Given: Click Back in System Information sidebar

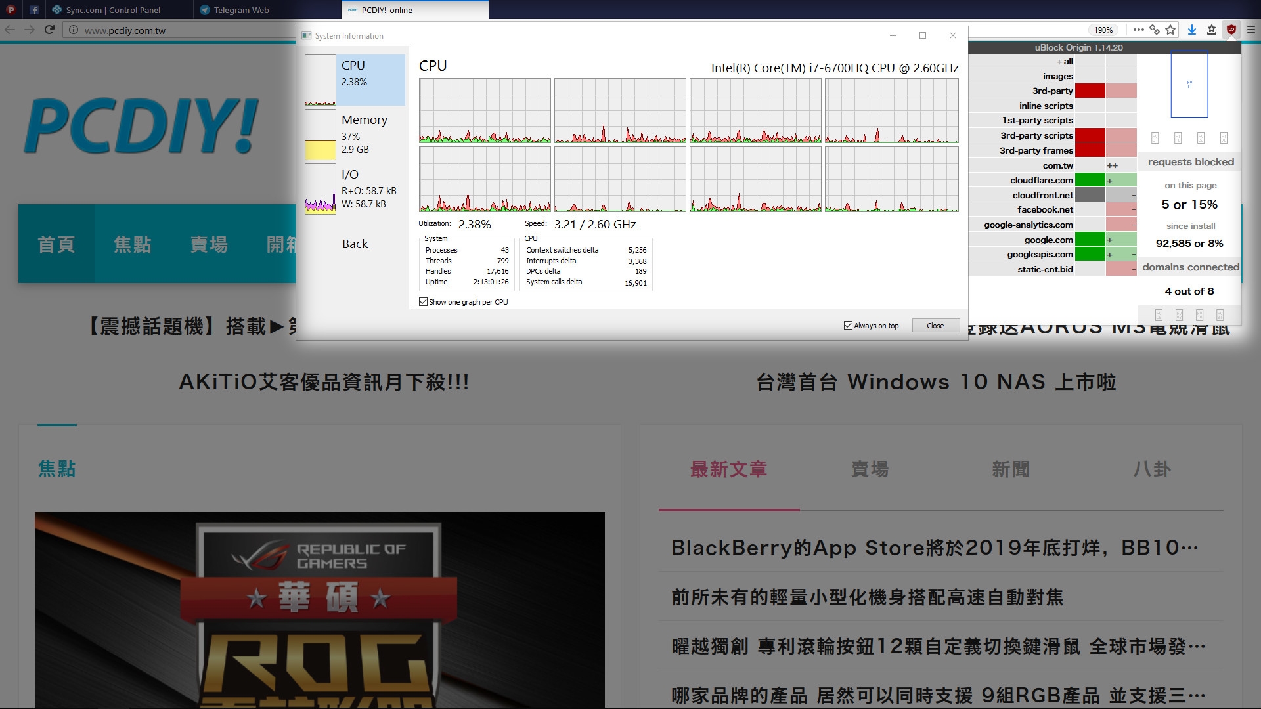Looking at the screenshot, I should (355, 244).
